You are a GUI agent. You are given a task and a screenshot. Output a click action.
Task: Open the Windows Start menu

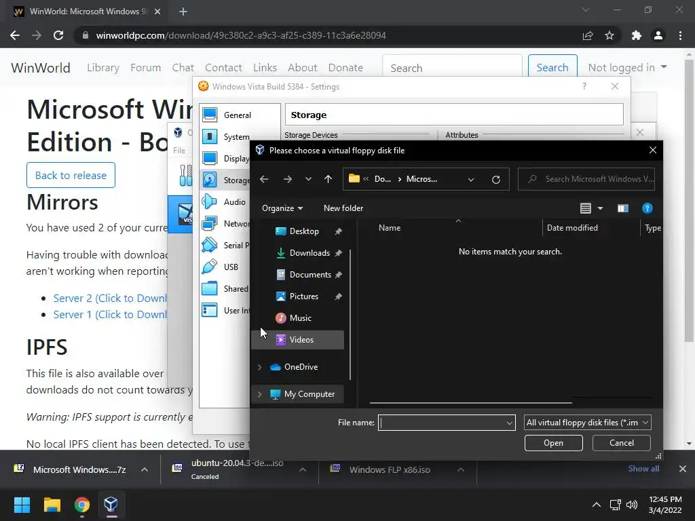[22, 505]
